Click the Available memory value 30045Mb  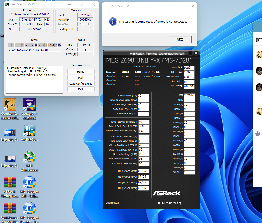(85, 19)
